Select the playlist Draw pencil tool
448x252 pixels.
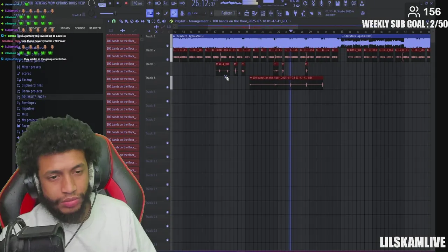click(121, 21)
